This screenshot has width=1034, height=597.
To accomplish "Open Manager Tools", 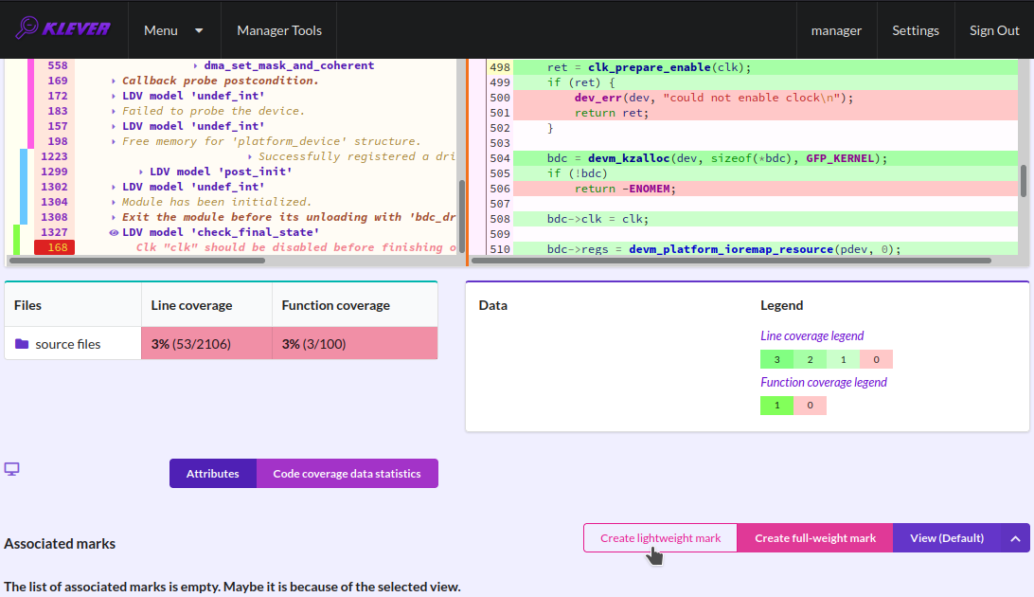I will [279, 30].
